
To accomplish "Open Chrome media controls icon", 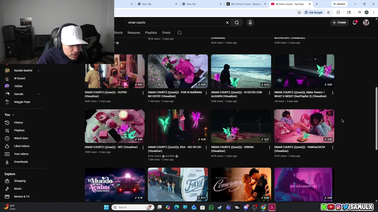I will pos(359,12).
